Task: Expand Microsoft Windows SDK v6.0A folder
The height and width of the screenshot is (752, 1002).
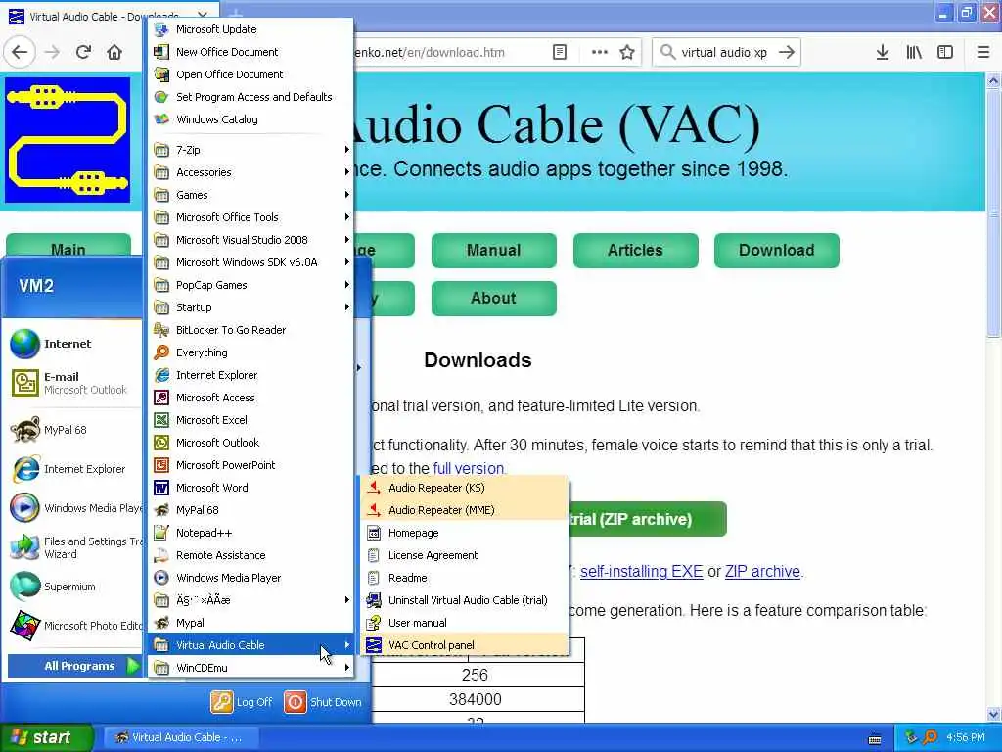Action: 251,262
